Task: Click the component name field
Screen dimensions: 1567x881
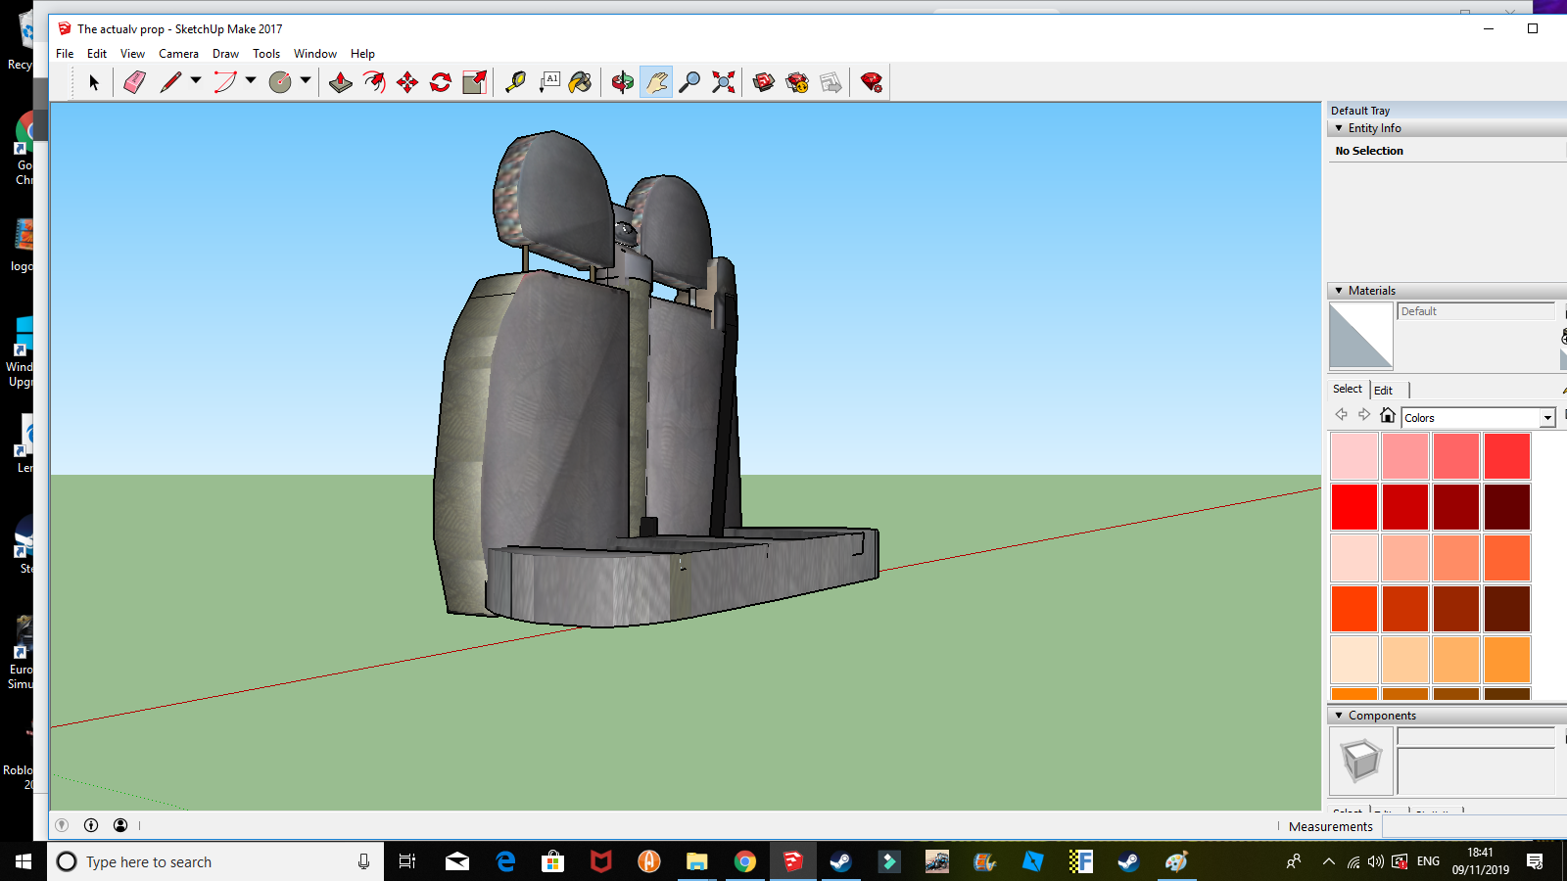Action: click(1476, 737)
